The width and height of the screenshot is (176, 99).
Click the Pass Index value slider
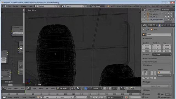point(149,78)
